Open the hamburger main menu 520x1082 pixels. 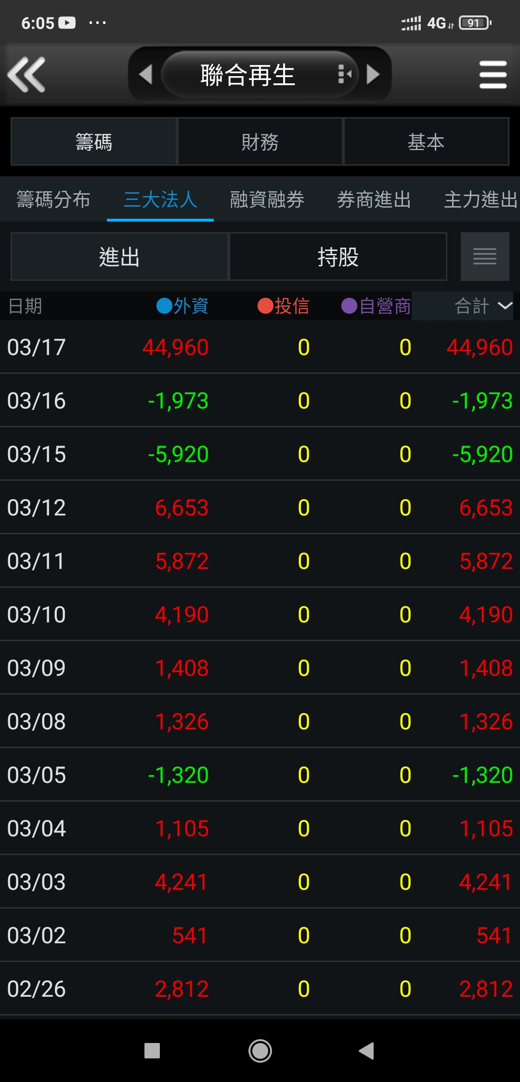(x=493, y=75)
